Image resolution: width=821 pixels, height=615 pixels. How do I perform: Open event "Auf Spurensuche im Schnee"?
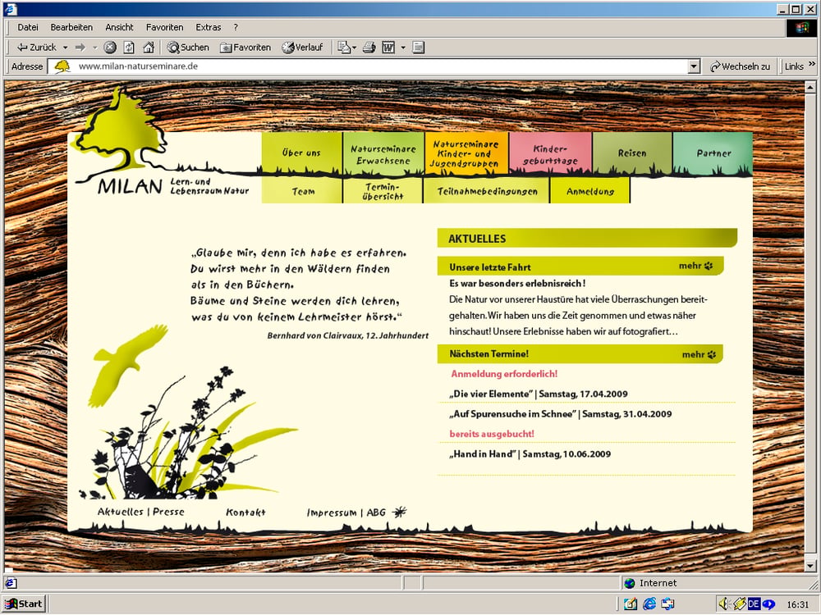(x=560, y=413)
